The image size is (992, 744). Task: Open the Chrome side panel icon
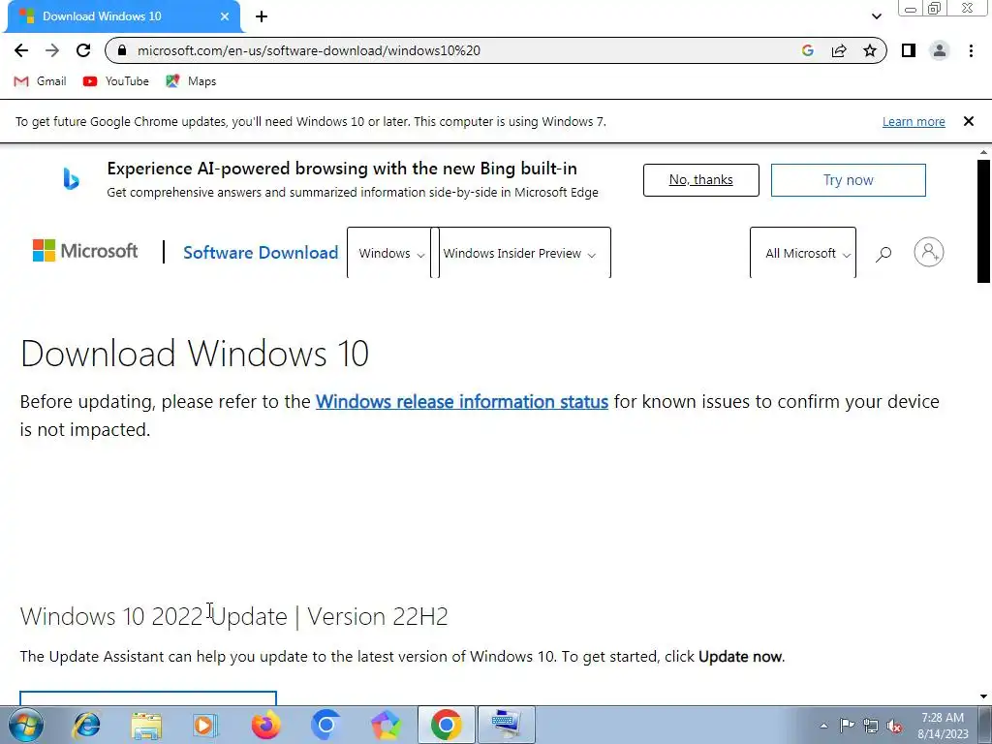pyautogui.click(x=909, y=50)
